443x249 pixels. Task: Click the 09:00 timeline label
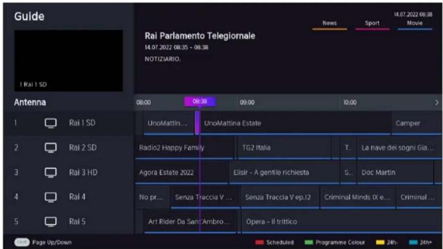point(247,102)
